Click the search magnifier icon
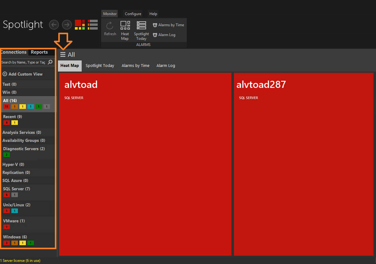This screenshot has width=376, height=264. [x=51, y=62]
